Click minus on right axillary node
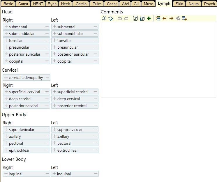This screenshot has width=217, height=182. pos(47,136)
